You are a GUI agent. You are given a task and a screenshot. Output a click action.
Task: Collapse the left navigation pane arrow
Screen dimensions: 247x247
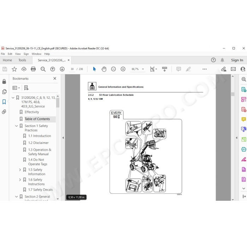tap(63, 138)
